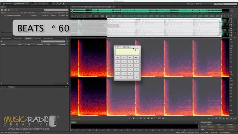238x134 pixels.
Task: Click the Selection Start time value
Action: point(210,127)
